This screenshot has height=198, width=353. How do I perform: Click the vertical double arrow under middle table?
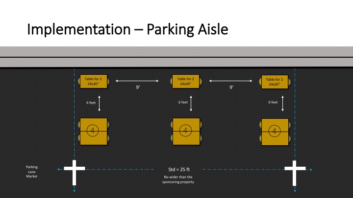(x=191, y=103)
